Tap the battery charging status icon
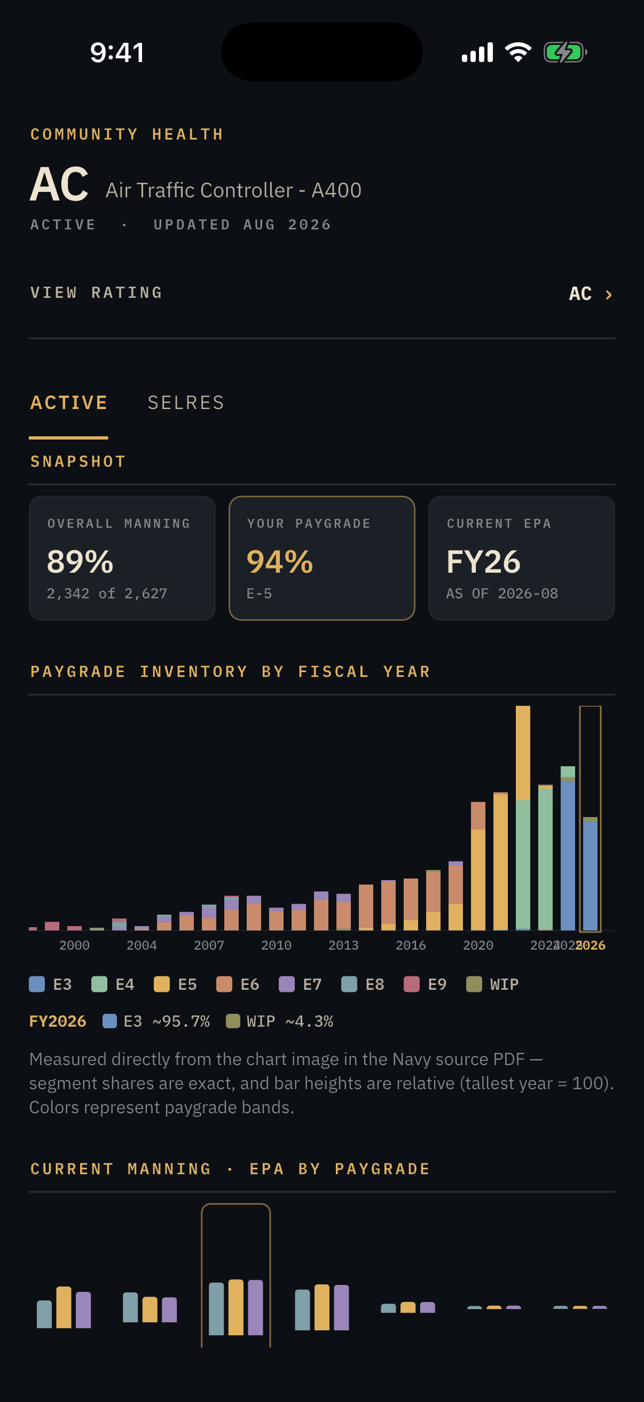Image resolution: width=644 pixels, height=1402 pixels. [565, 53]
